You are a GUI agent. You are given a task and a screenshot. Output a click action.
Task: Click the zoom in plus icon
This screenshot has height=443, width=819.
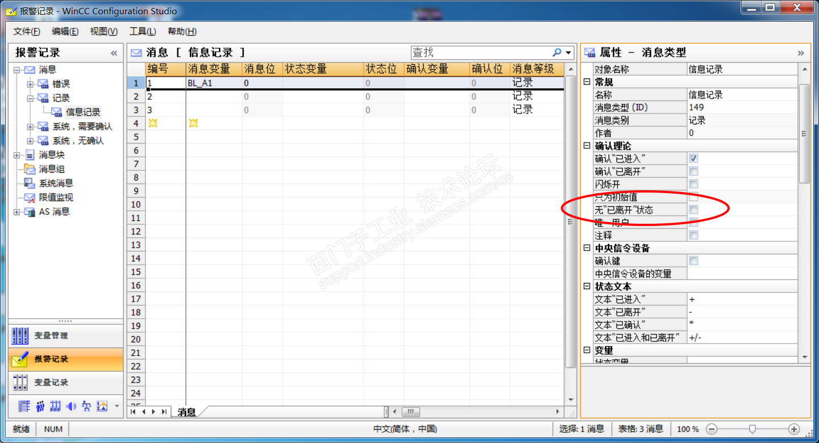[795, 429]
